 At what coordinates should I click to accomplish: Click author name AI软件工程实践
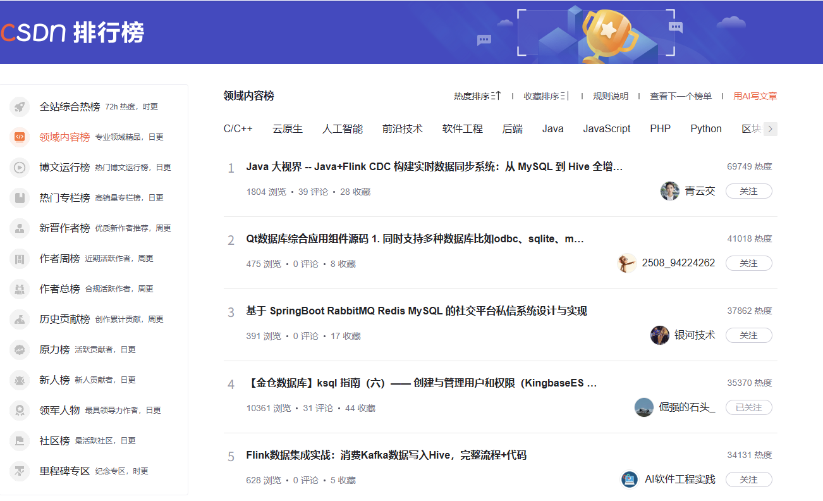680,479
